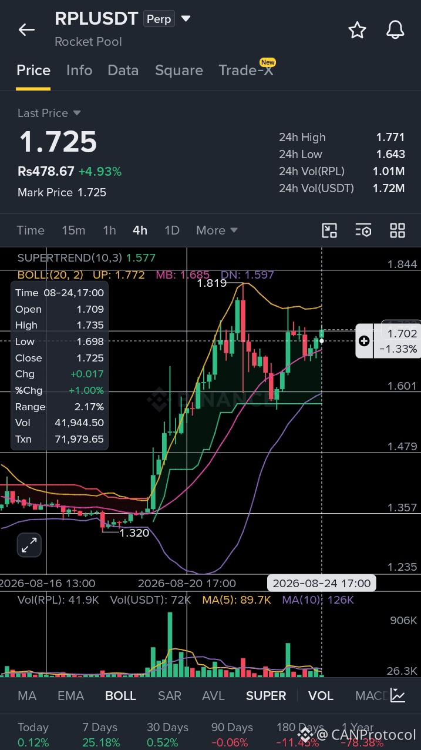Tap the 7 Days 25.18% performance
Image resolution: width=421 pixels, height=750 pixels.
pos(100,735)
